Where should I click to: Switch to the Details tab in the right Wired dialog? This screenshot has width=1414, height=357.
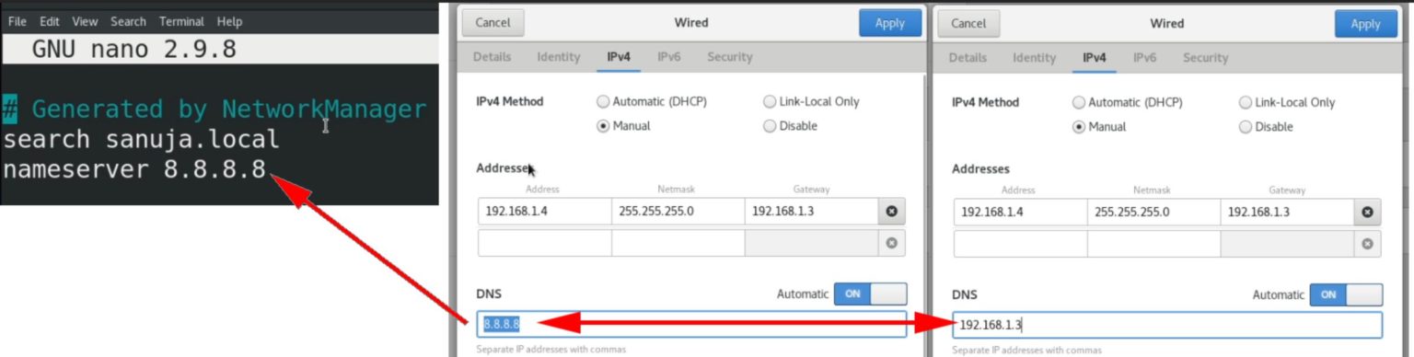[x=968, y=57]
